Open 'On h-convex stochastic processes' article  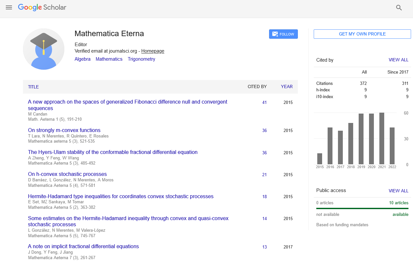coord(67,174)
